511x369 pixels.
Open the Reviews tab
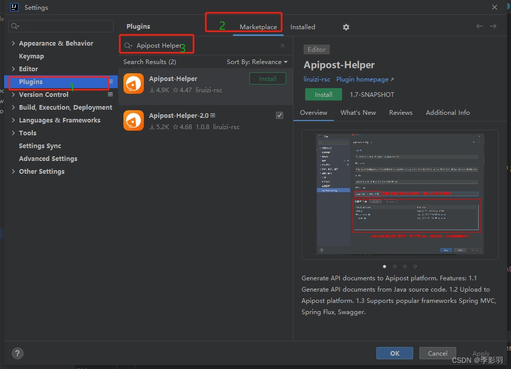(x=401, y=113)
